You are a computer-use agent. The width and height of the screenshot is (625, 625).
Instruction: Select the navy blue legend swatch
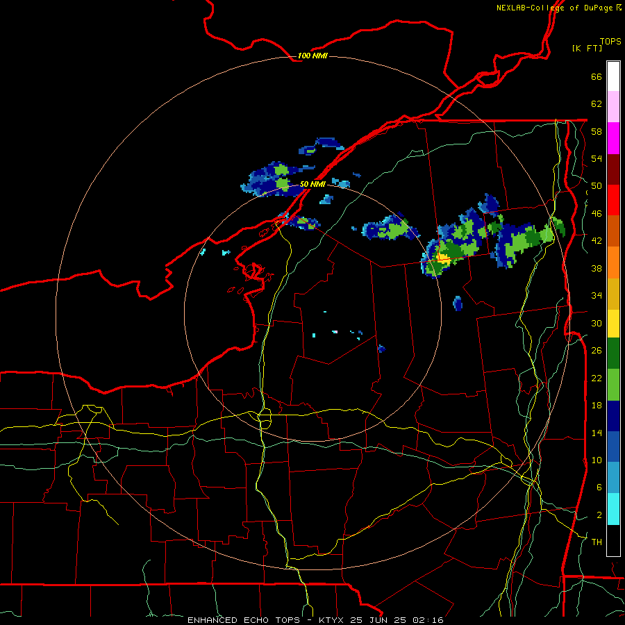coord(613,416)
